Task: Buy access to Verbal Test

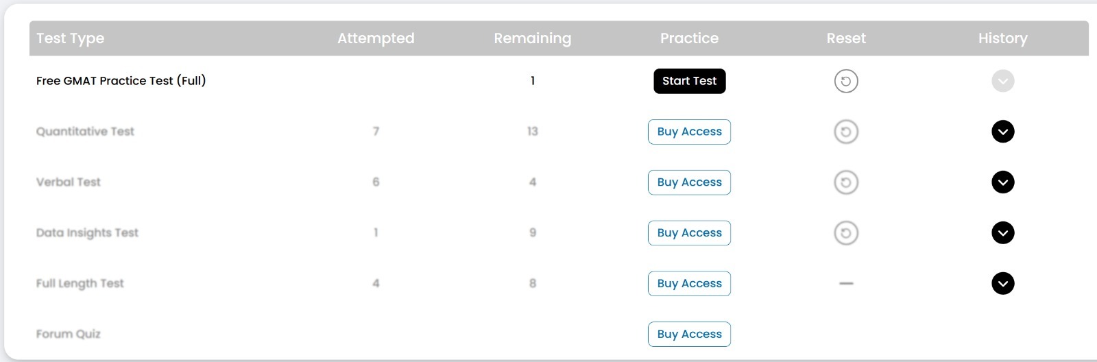Action: (689, 182)
